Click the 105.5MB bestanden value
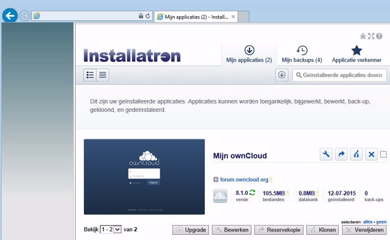Screen dimensions: 390x240 [274, 193]
